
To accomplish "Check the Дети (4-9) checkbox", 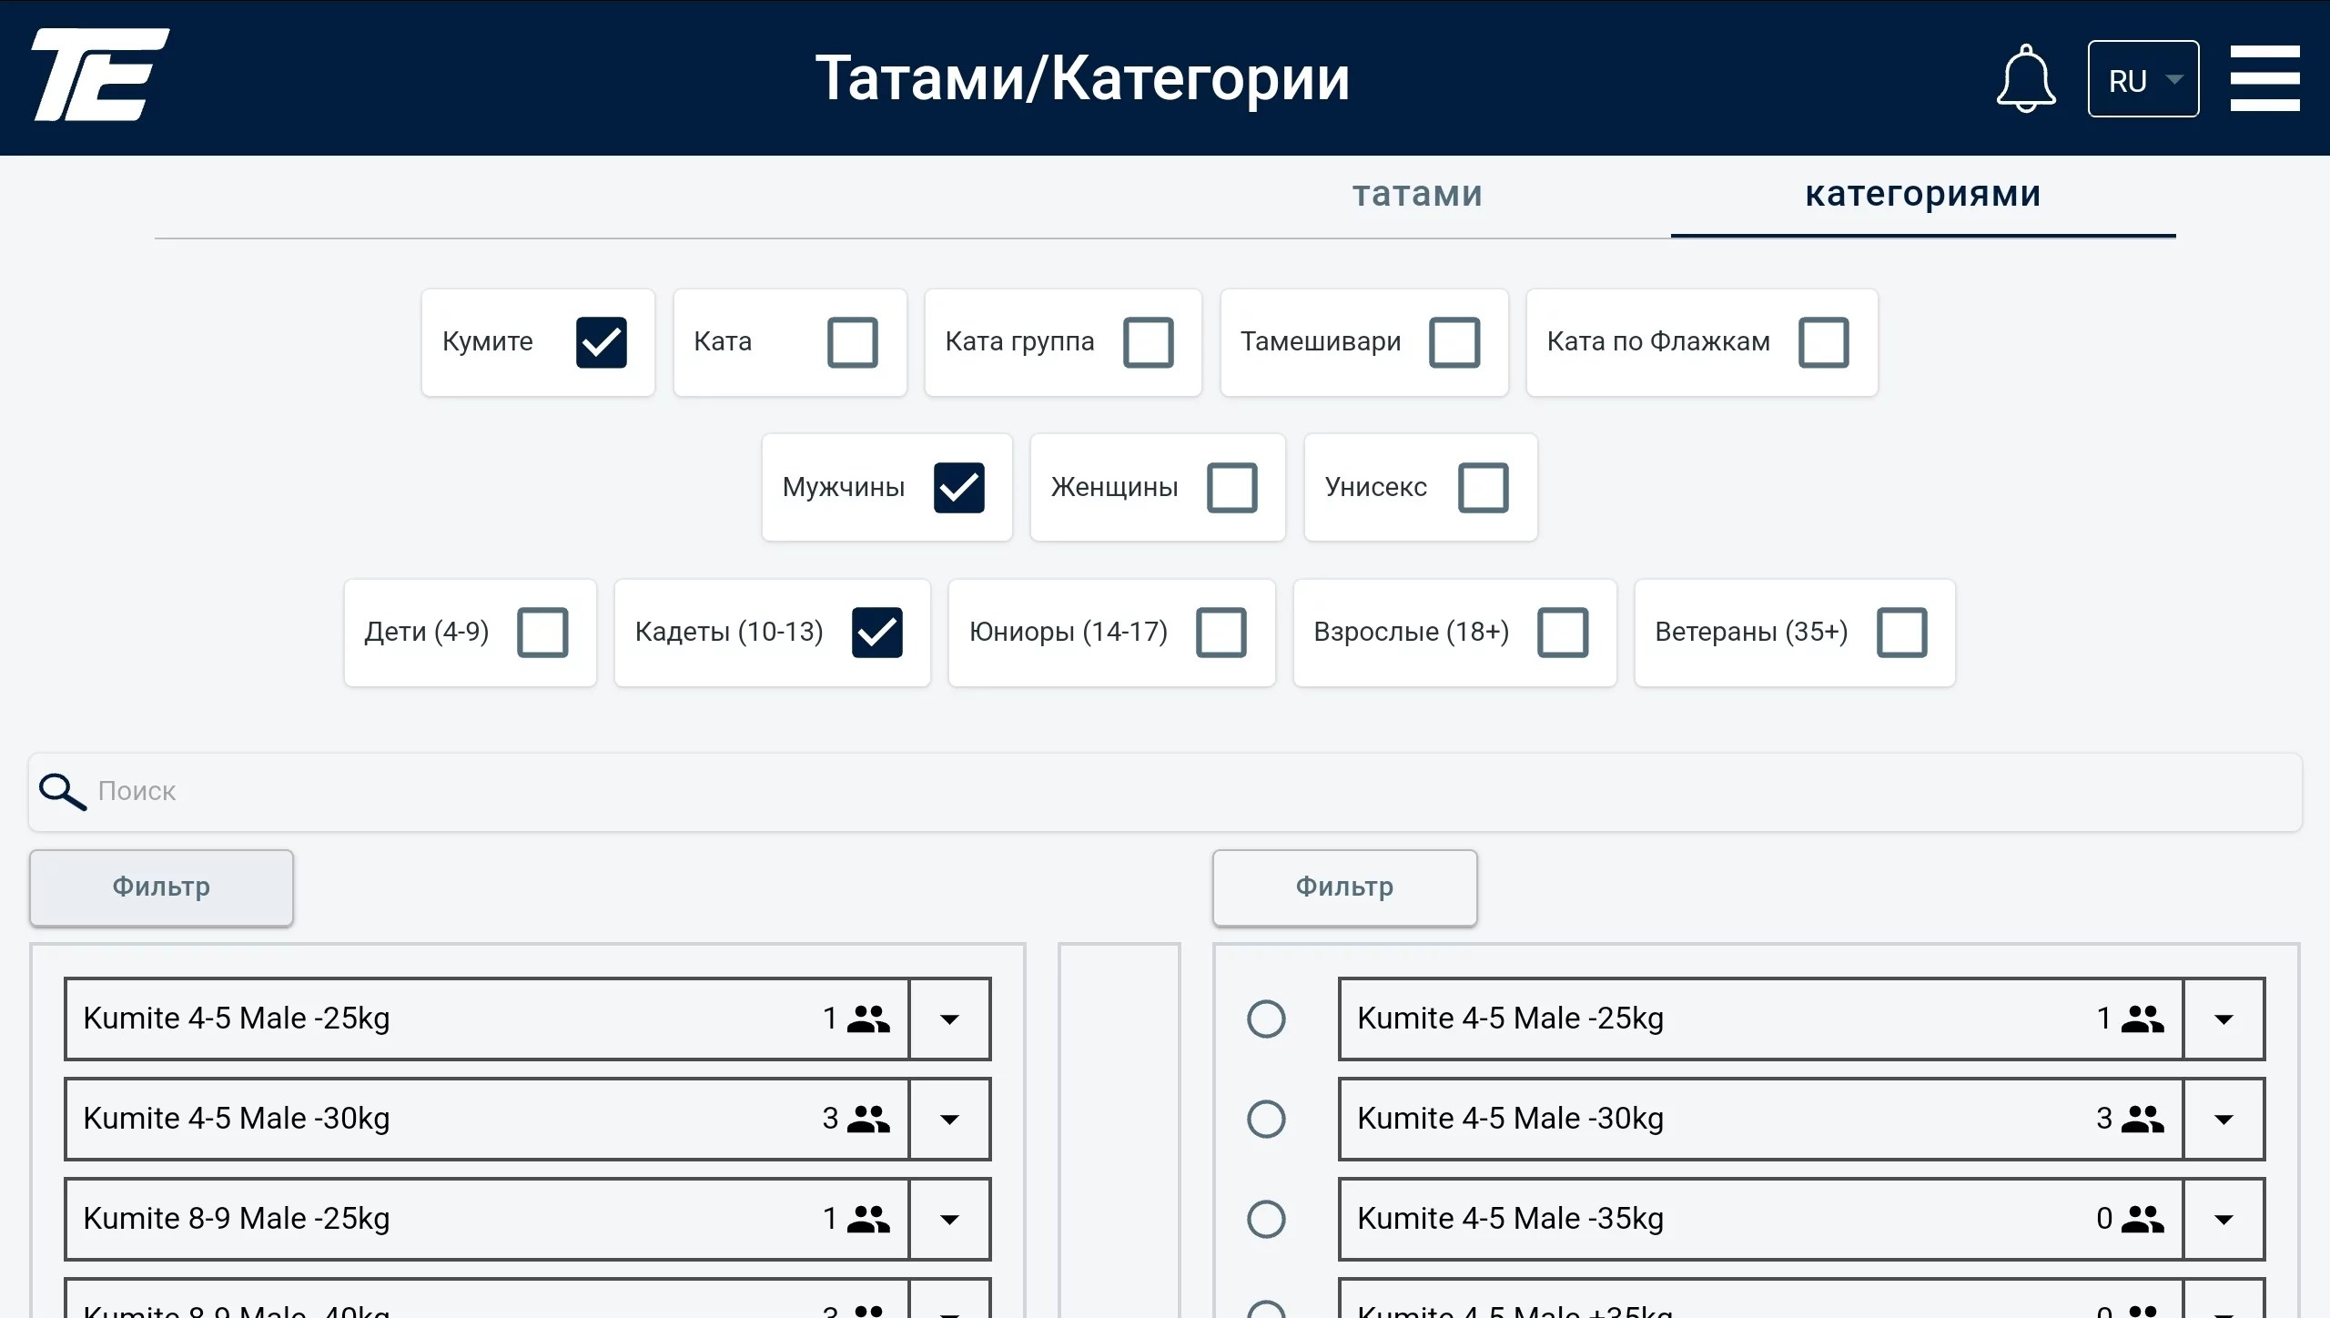I will (543, 633).
